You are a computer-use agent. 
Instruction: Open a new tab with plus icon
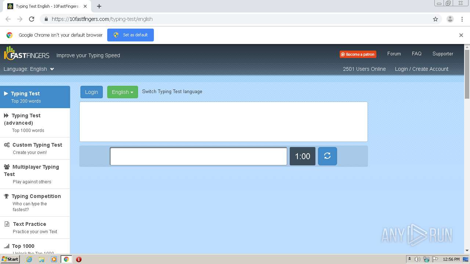[99, 6]
